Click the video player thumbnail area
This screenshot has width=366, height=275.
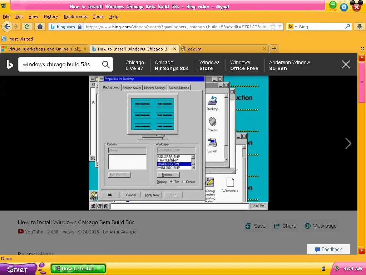pyautogui.click(x=179, y=143)
